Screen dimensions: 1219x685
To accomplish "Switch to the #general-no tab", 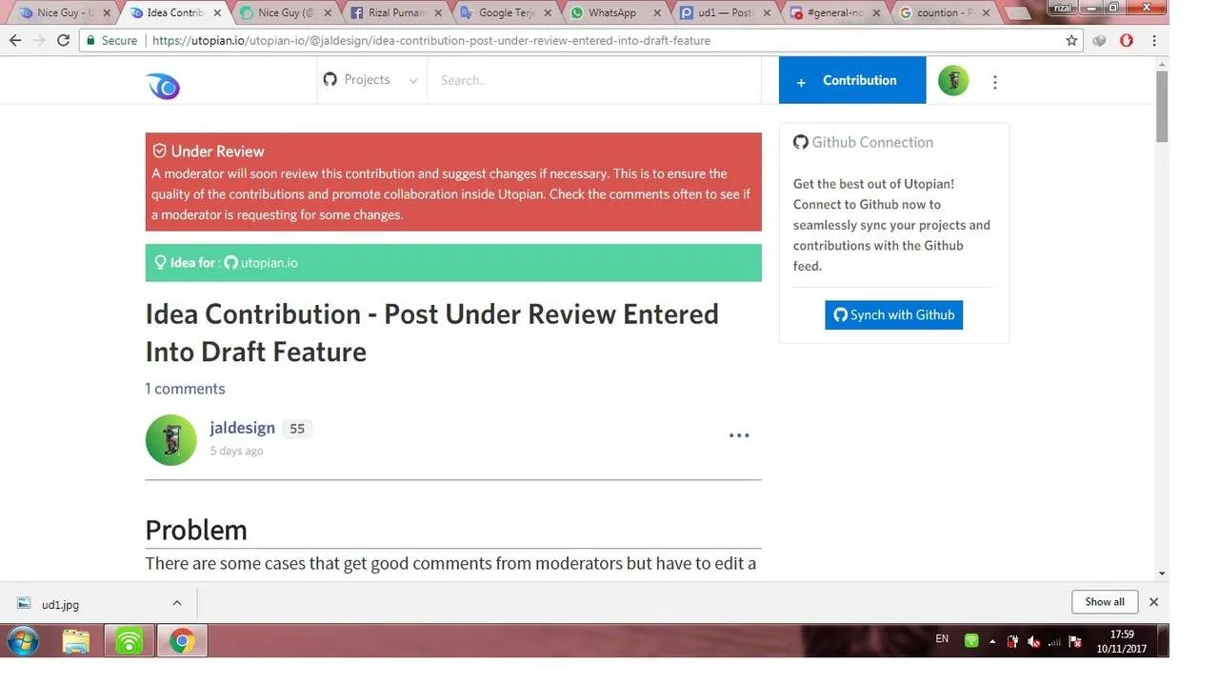I will [833, 13].
